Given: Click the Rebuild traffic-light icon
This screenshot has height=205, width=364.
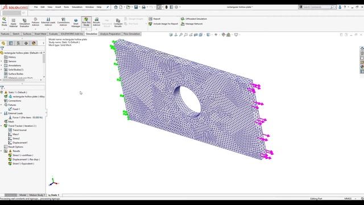Looking at the screenshot, I should pos(166,7).
